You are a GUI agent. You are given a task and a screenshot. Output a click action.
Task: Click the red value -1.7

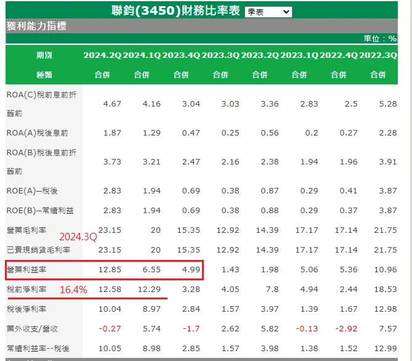192,329
